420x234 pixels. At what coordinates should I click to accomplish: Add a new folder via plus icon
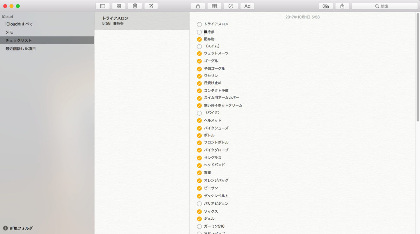coord(5,228)
